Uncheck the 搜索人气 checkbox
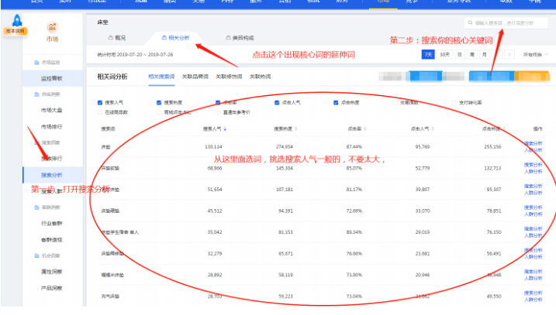The image size is (556, 315). (100, 101)
